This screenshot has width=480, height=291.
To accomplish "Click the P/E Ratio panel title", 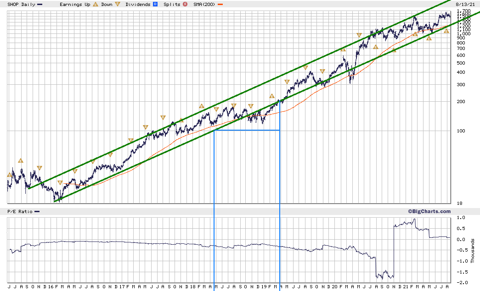I will [20, 211].
